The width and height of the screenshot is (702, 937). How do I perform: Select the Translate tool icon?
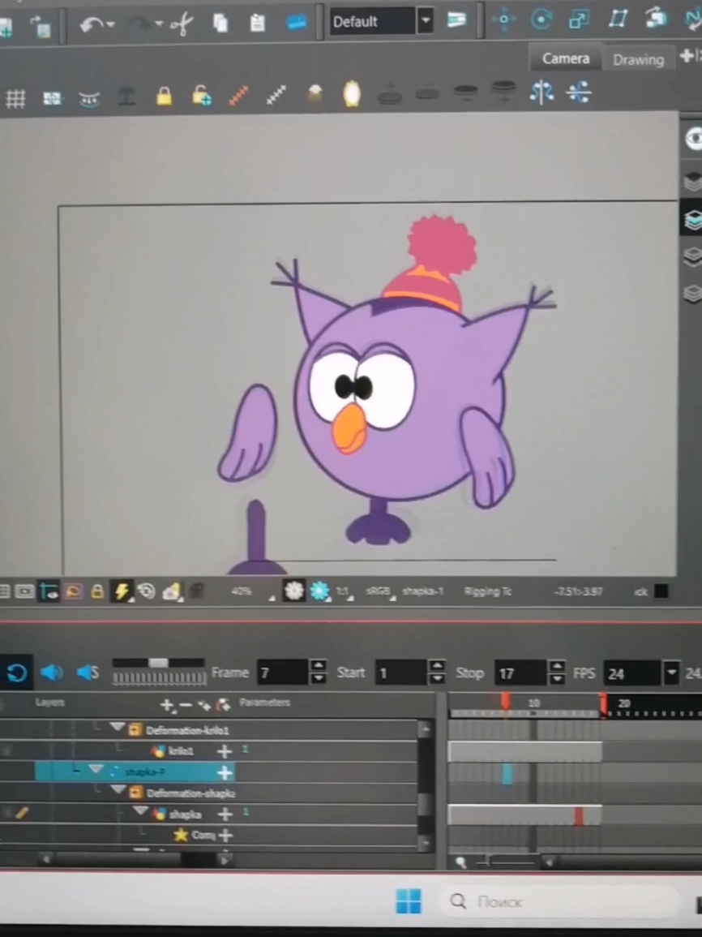[504, 19]
